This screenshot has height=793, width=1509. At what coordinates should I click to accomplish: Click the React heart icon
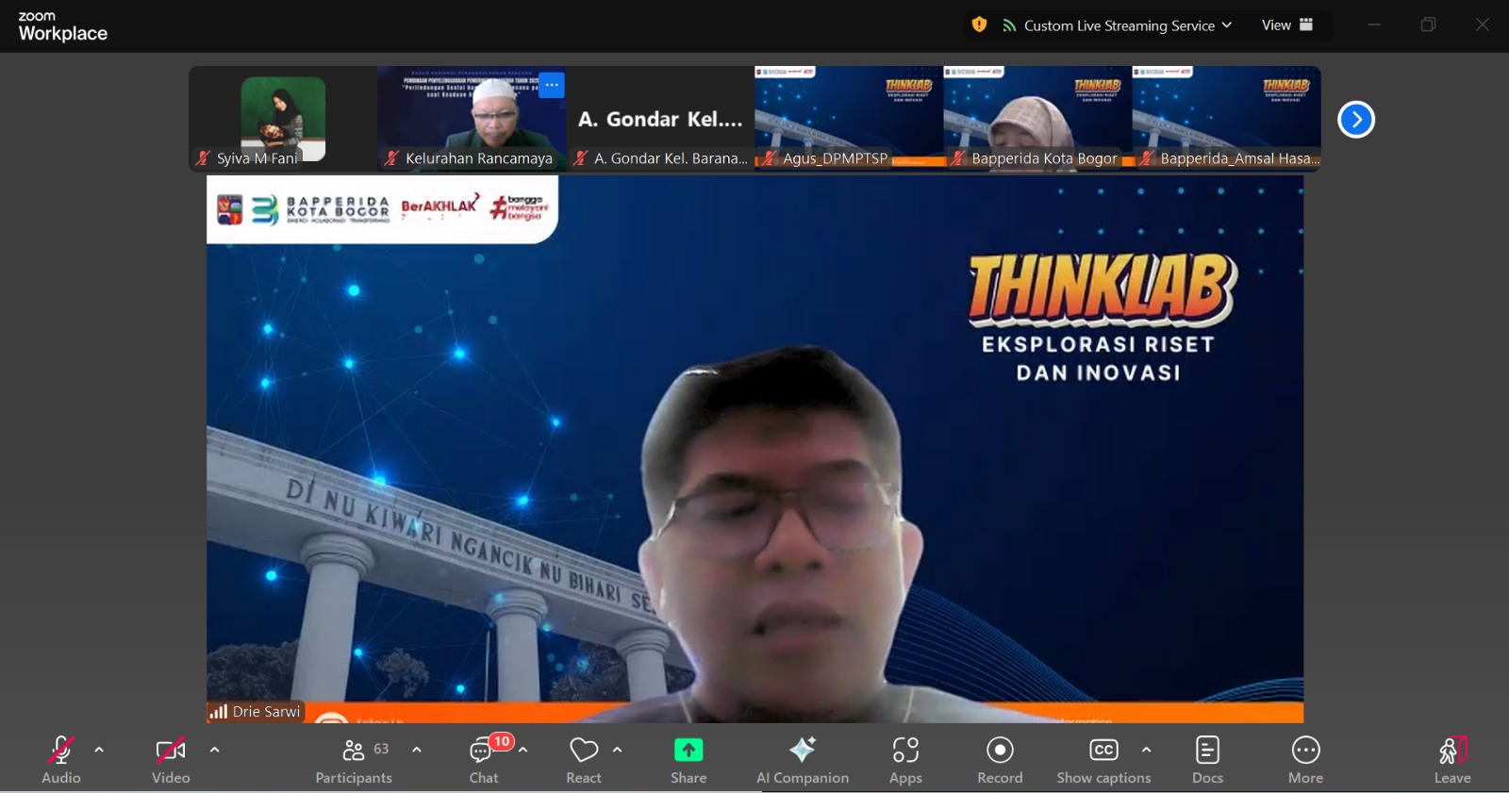(584, 759)
